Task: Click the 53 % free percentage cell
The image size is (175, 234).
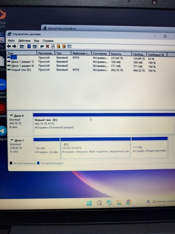Action: point(151,59)
